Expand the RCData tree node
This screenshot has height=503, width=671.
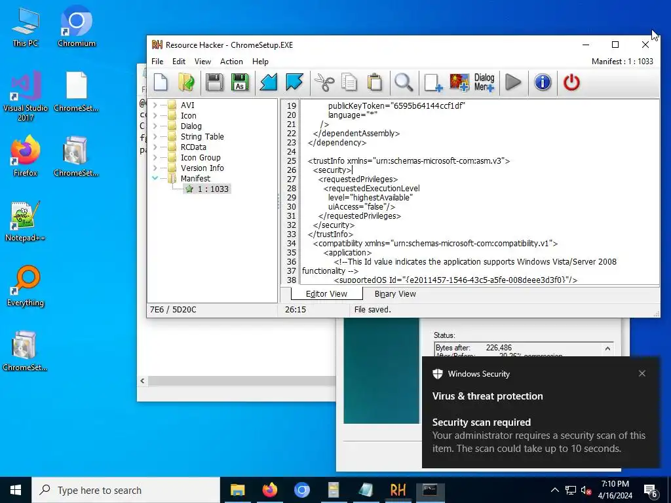[x=155, y=147]
